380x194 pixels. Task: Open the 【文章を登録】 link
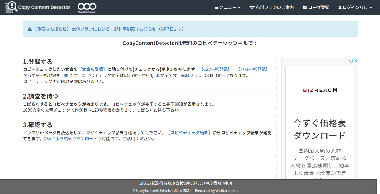coord(93,69)
